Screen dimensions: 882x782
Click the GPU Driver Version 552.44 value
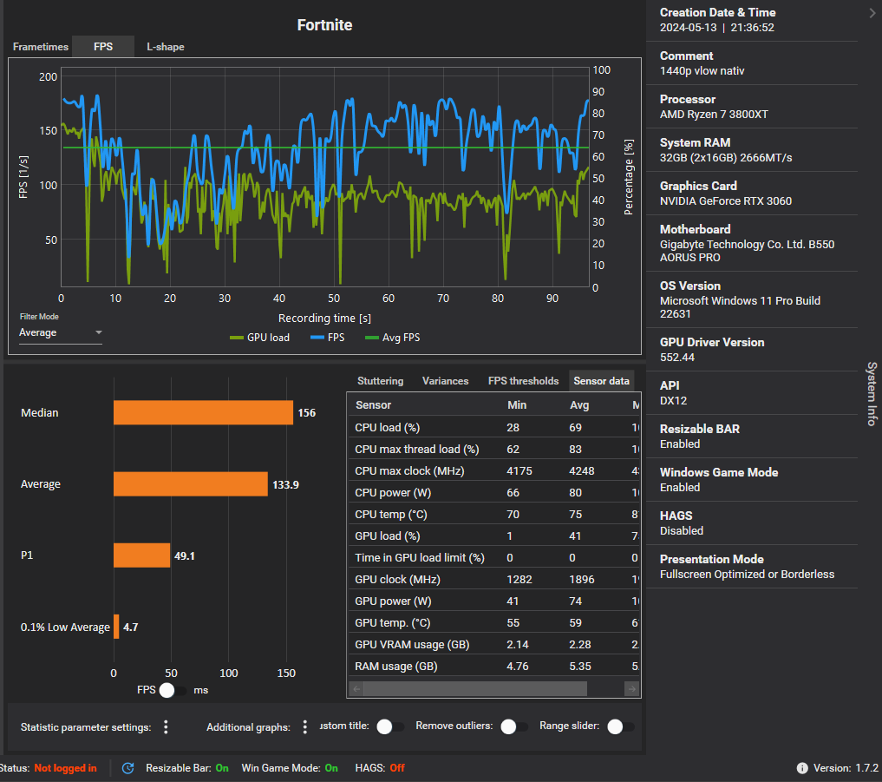point(676,357)
